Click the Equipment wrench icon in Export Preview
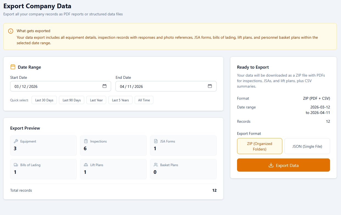Screen dimensions: 341x215 (x=15, y=141)
